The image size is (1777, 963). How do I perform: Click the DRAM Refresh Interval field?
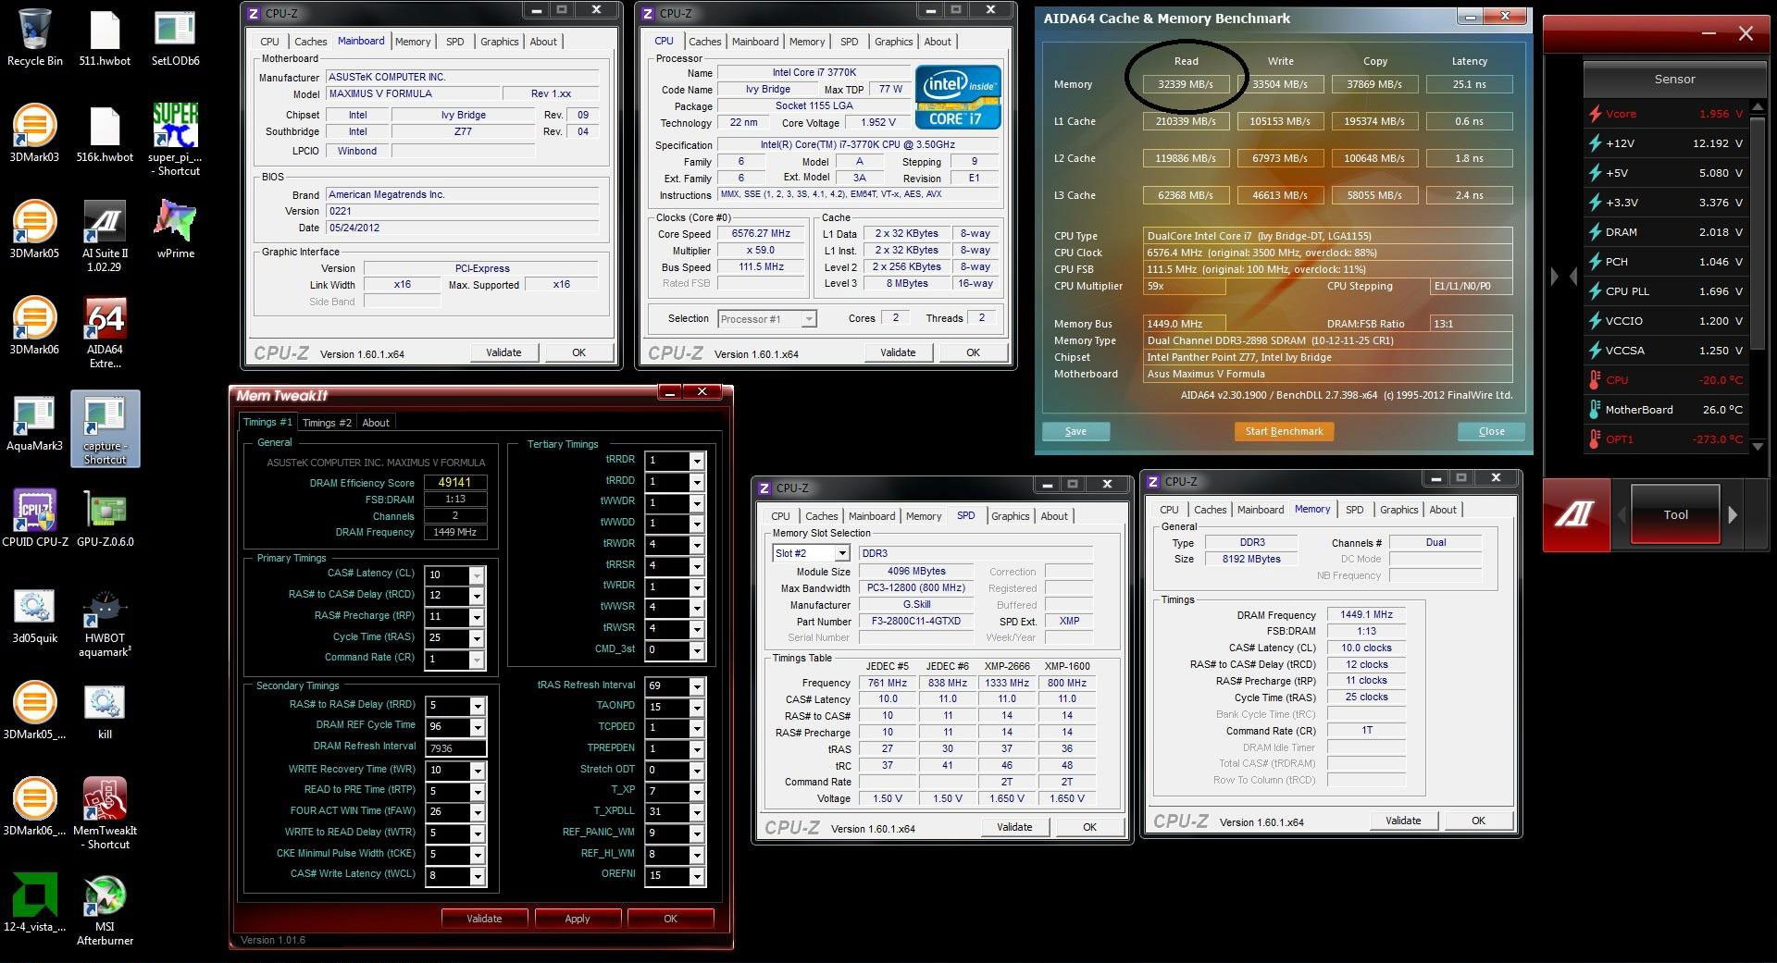[455, 748]
